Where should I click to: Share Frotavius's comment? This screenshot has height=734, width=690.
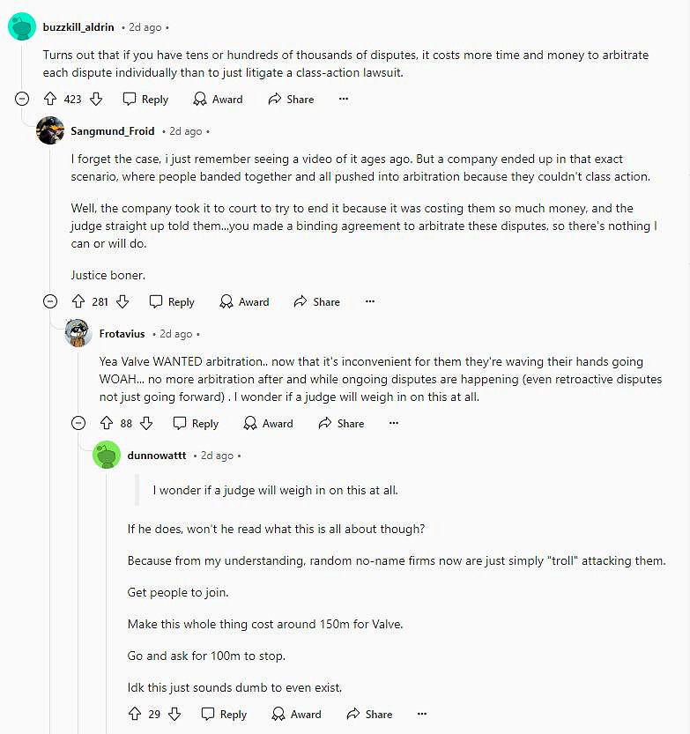[341, 424]
